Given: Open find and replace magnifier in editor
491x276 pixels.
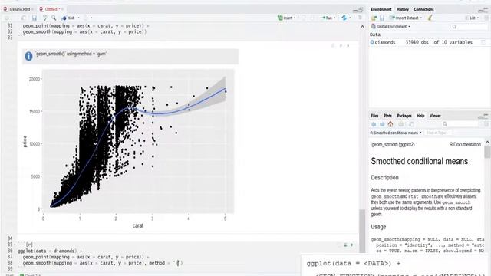Looking at the screenshot, I should 54,18.
